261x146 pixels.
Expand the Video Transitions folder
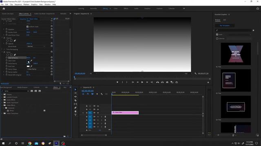2,114
